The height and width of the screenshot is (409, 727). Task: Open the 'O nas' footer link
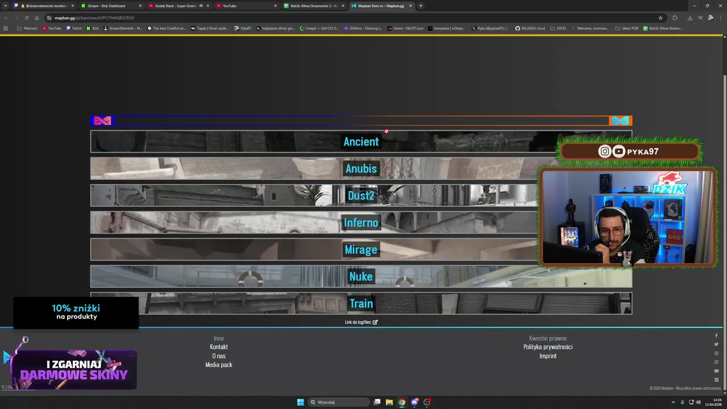(219, 356)
